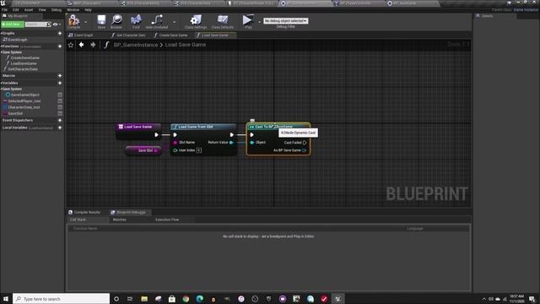This screenshot has height=304, width=540.
Task: Select CreateSaveGame function in list
Action: point(24,58)
